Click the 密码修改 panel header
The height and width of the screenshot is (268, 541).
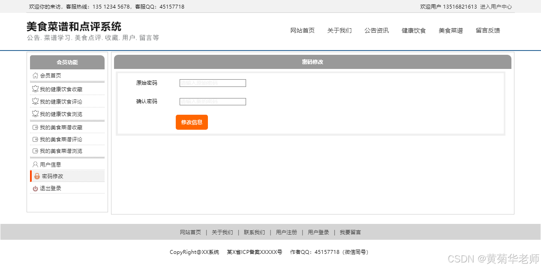[313, 62]
